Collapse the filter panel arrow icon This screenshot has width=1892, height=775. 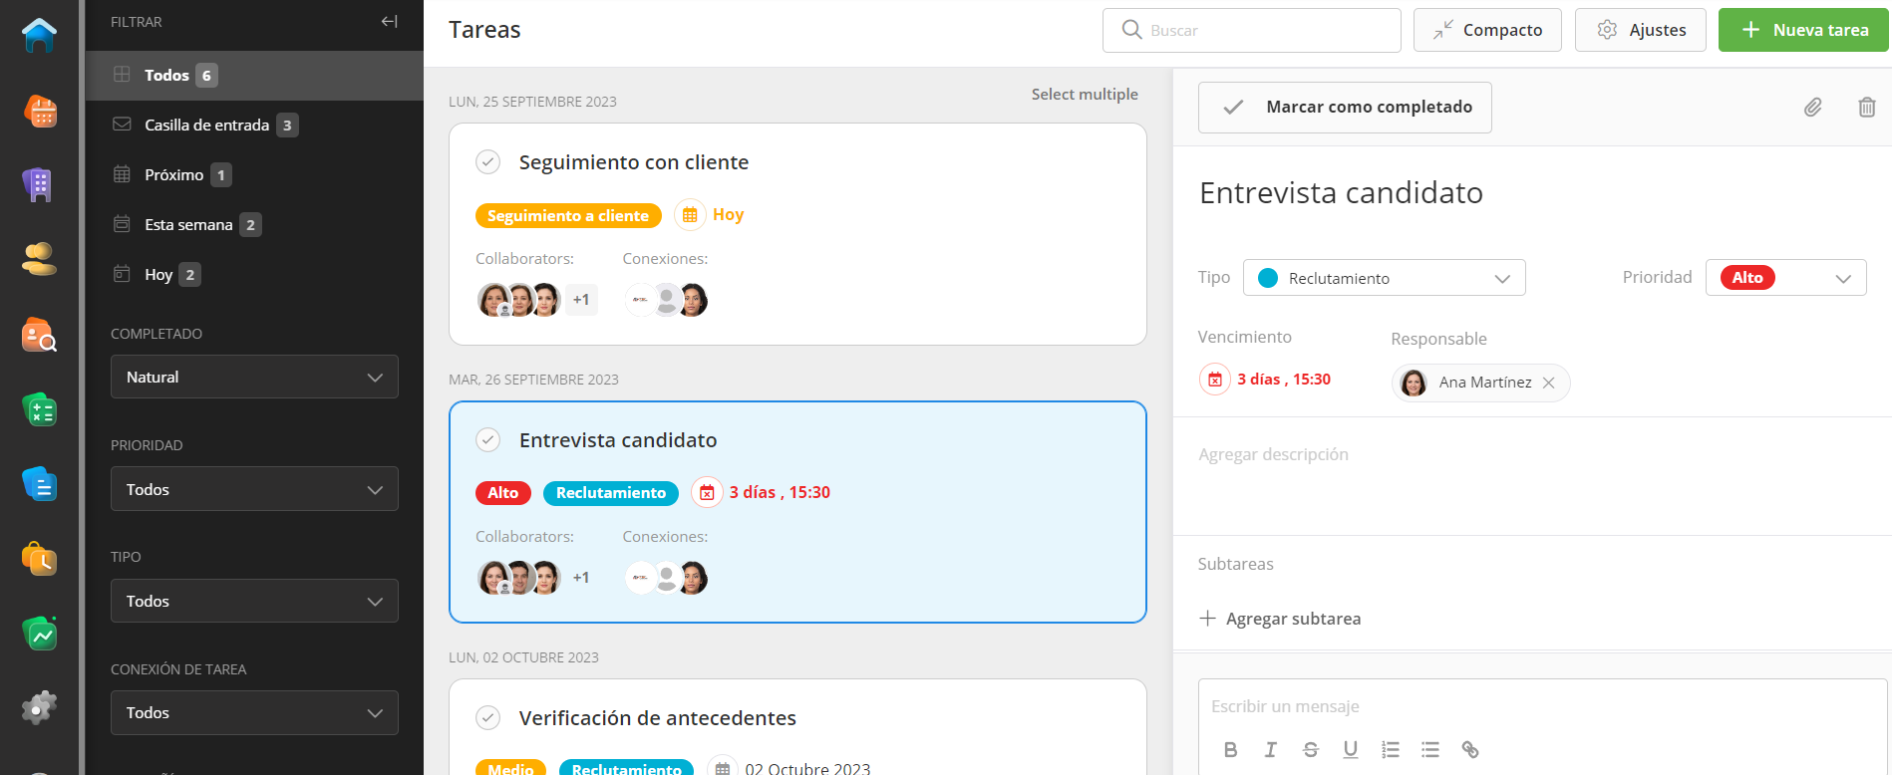click(x=389, y=22)
